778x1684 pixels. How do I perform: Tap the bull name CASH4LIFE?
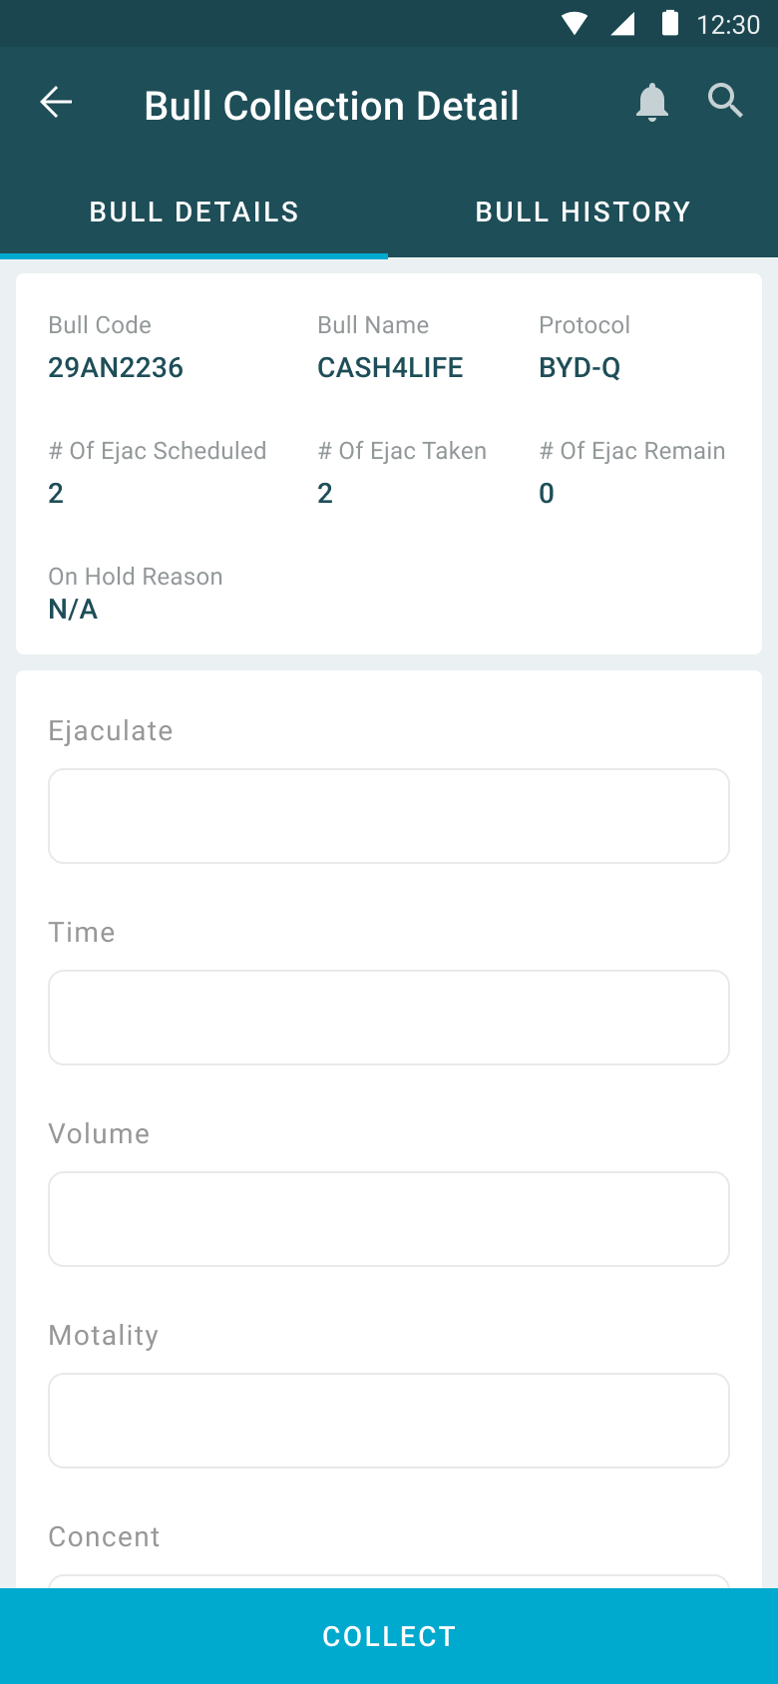pos(390,368)
